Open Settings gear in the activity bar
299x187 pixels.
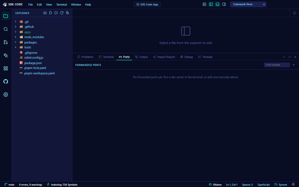[x=6, y=94]
